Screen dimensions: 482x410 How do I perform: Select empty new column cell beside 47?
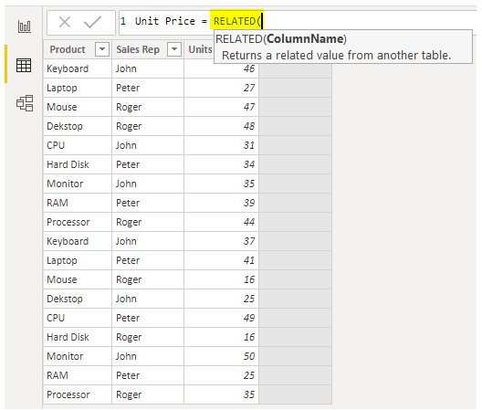(x=296, y=107)
